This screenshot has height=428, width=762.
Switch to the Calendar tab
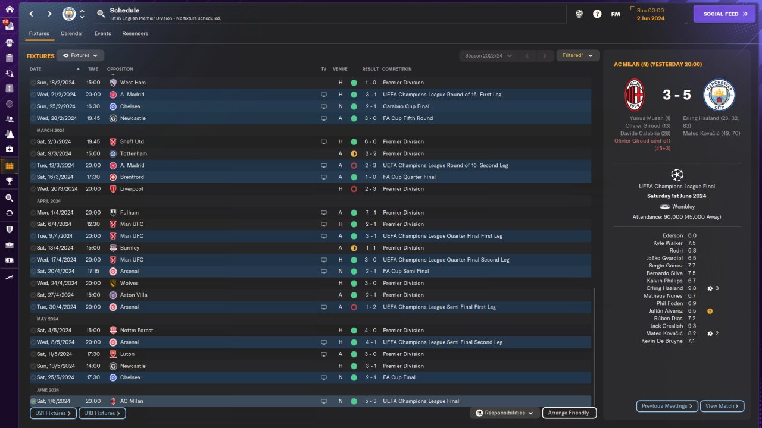[71, 33]
